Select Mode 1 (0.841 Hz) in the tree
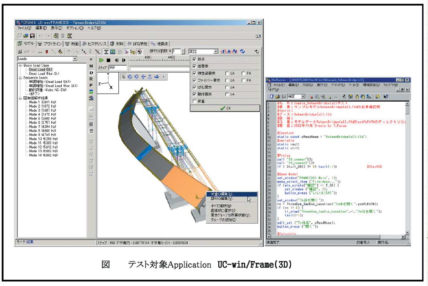The image size is (428, 286). [x=42, y=102]
